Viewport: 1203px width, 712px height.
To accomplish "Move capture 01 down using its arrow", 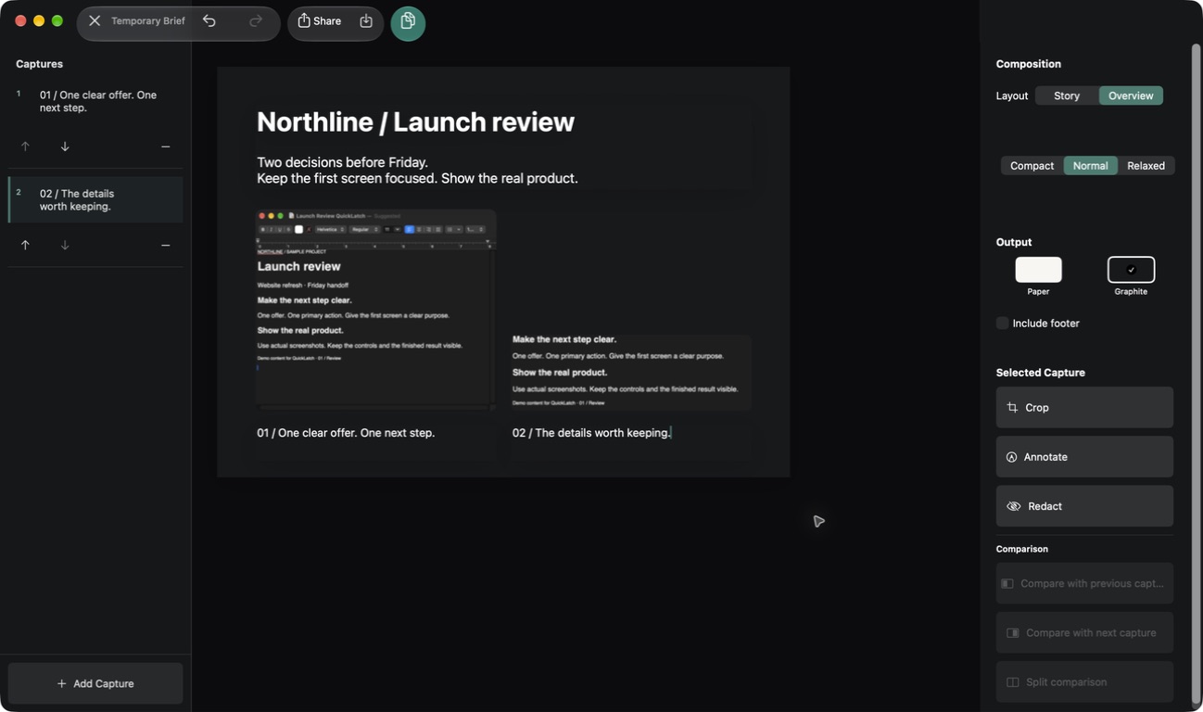I will [65, 146].
